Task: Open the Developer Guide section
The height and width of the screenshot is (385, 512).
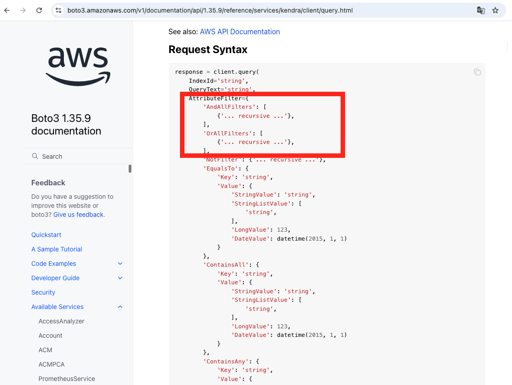Action: (x=55, y=278)
